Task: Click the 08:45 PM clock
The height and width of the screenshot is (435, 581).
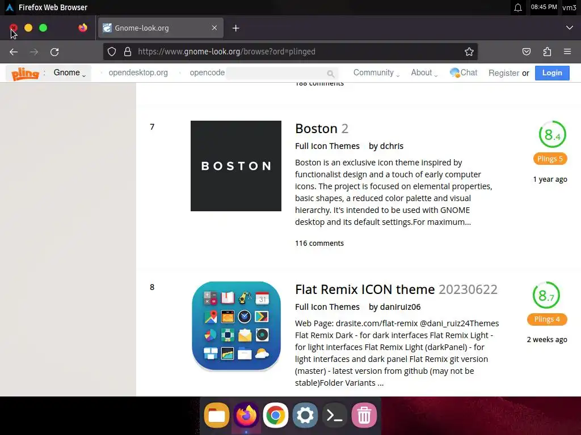Action: click(544, 7)
